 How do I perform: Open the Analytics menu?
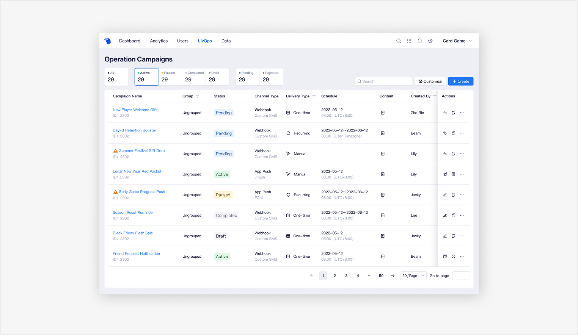(x=159, y=41)
